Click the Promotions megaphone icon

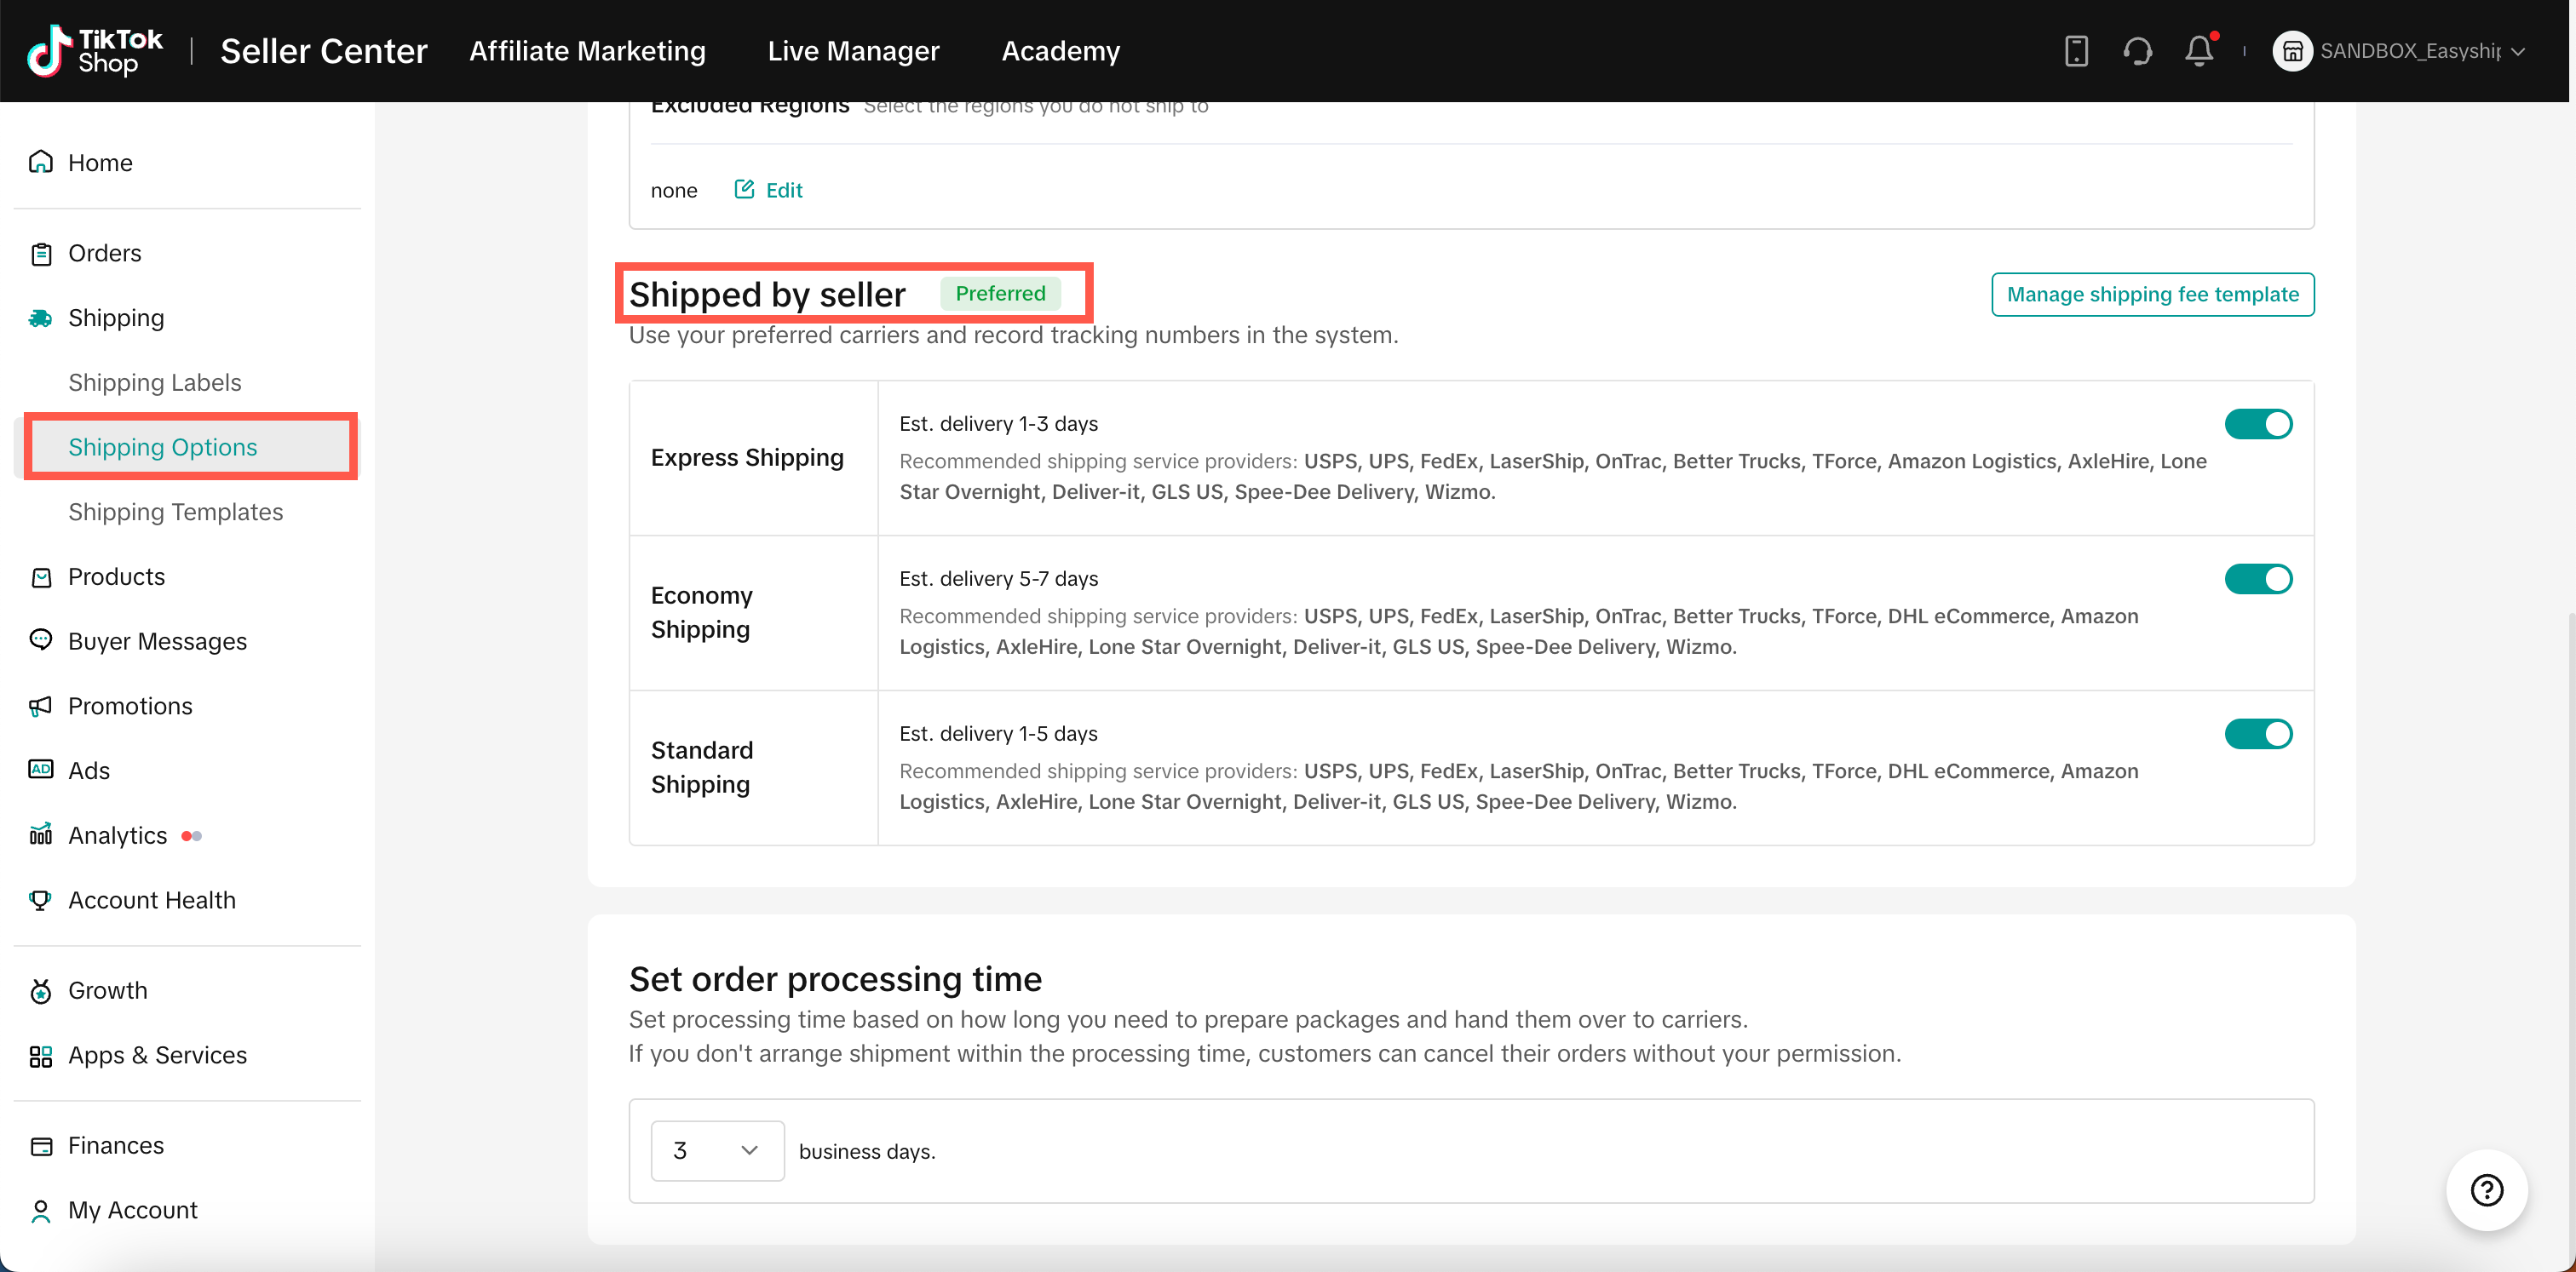(41, 707)
